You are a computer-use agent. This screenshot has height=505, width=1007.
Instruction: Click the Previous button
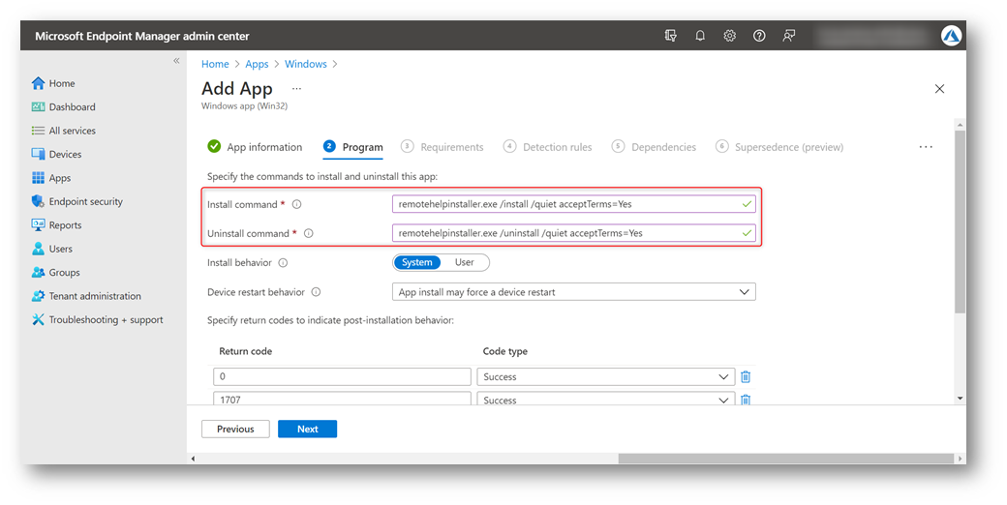tap(235, 430)
